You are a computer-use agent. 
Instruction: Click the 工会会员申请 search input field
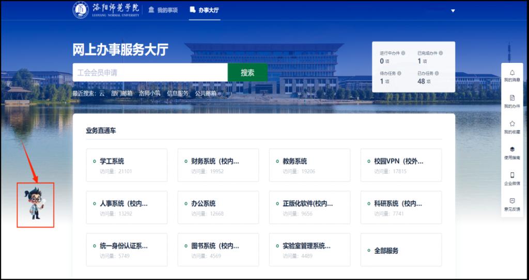pos(150,73)
